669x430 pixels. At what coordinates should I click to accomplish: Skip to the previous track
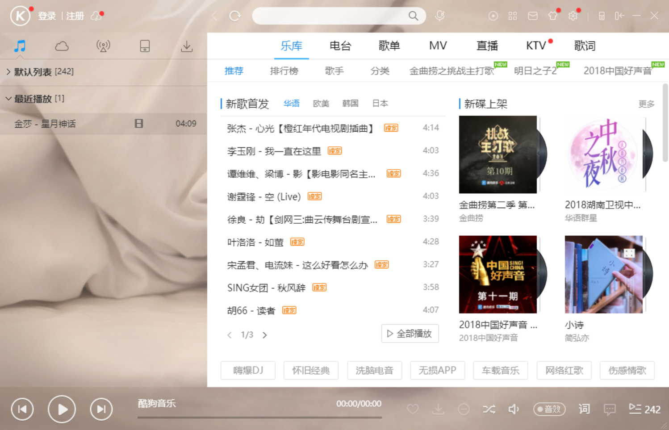click(x=22, y=409)
